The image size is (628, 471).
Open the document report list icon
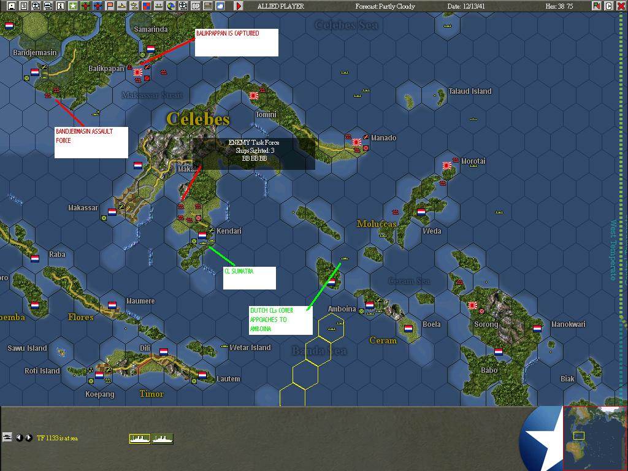pyautogui.click(x=24, y=6)
